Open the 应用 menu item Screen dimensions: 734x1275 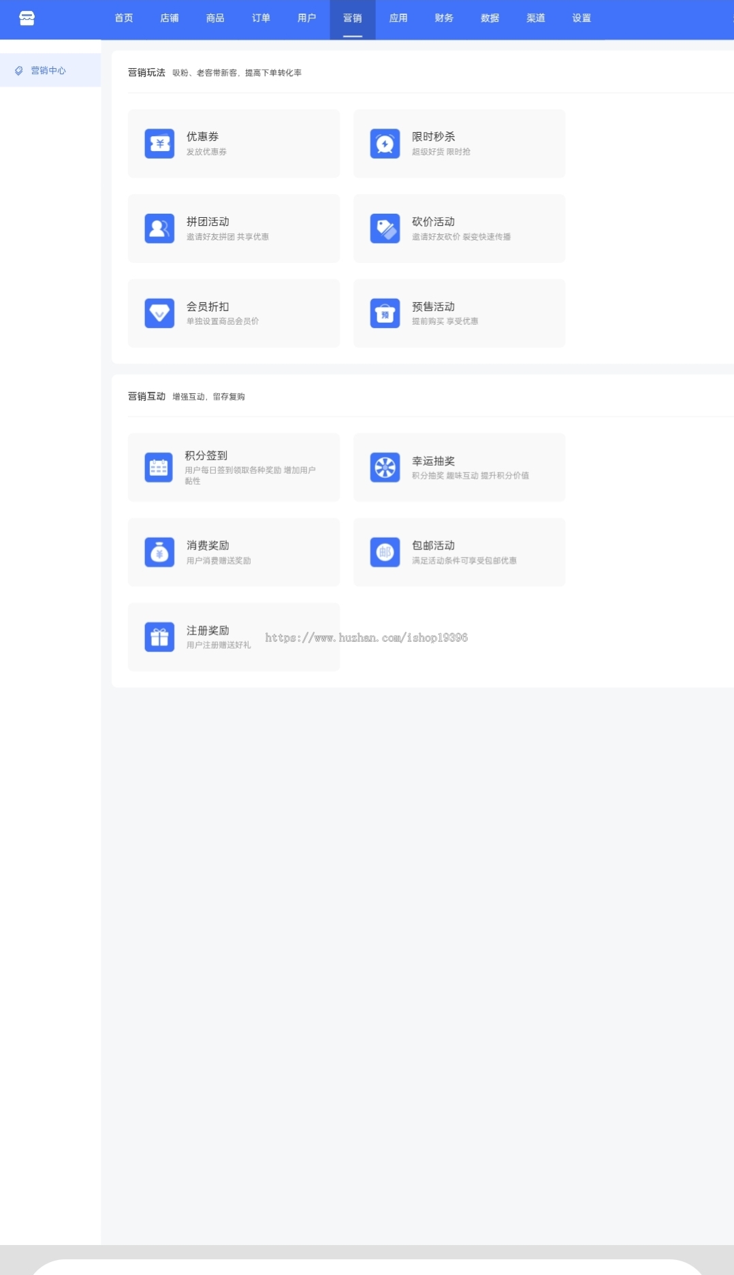coord(398,18)
